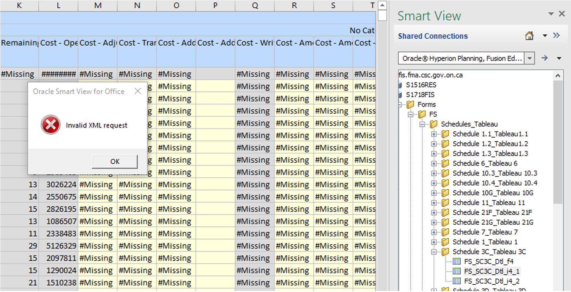Select the FS_SC3C_Dtl_i4_1 tree item
571x292 pixels.
[x=491, y=271]
